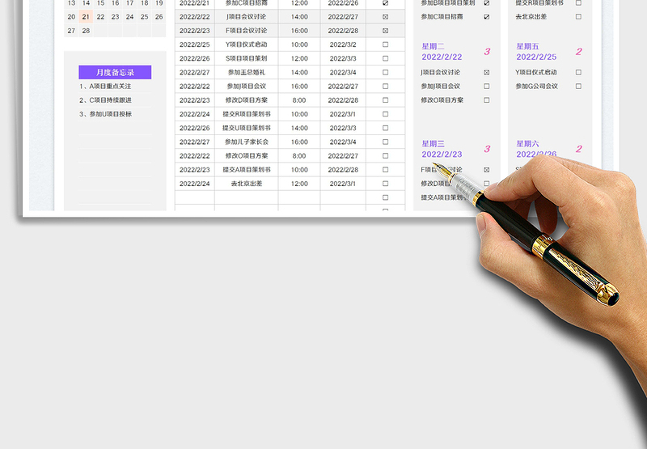
Task: Toggle F项目会议讨论 checkbox under 星期三
Action: [487, 170]
